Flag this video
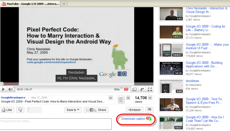Image resolution: width=230 pixels, height=131 pixels. (149, 109)
